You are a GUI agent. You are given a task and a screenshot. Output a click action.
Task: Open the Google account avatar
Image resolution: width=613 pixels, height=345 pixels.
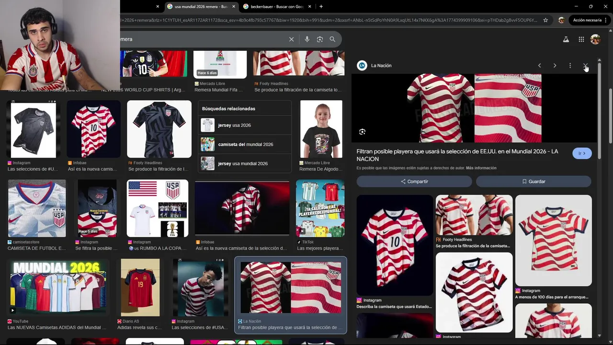click(595, 39)
